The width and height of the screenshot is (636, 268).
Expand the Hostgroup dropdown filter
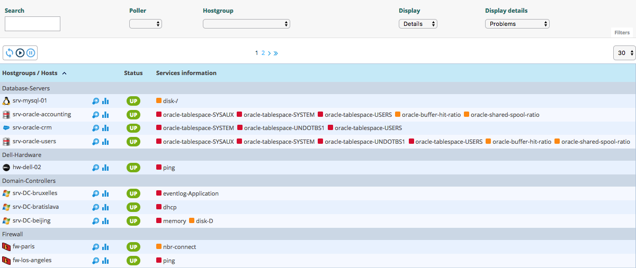(246, 24)
